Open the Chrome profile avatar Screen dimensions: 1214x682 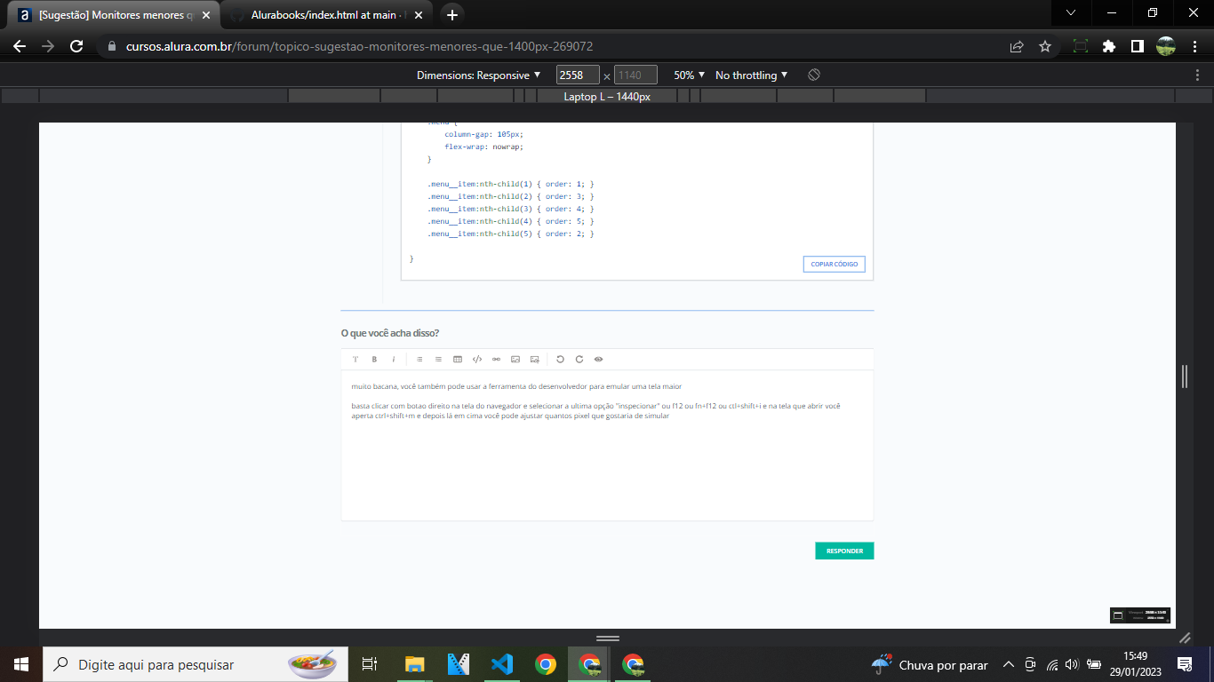point(1166,46)
